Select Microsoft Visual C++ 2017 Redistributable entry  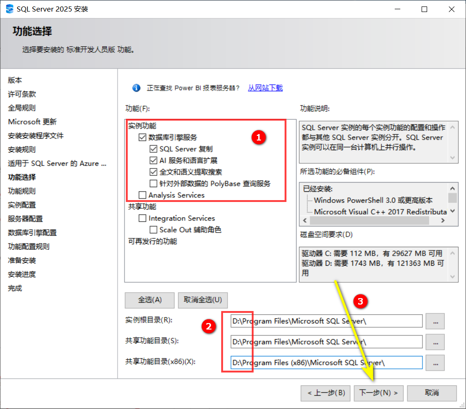(380, 212)
